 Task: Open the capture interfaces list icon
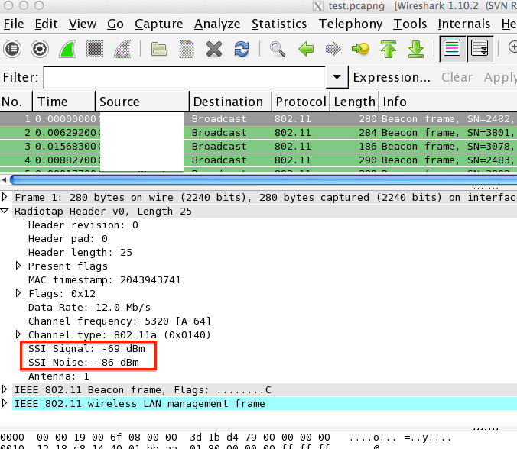(x=12, y=49)
